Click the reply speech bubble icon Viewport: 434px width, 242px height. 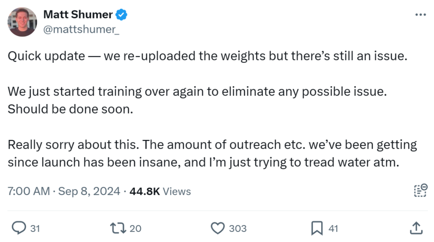[19, 228]
